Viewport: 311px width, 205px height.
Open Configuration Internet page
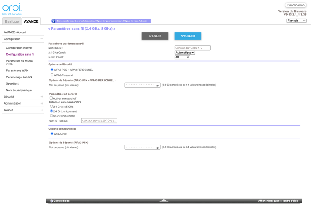click(19, 48)
